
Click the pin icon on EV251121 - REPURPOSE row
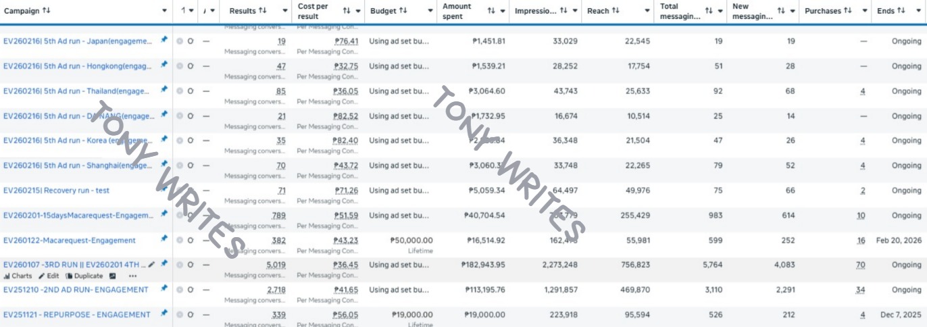click(x=164, y=313)
